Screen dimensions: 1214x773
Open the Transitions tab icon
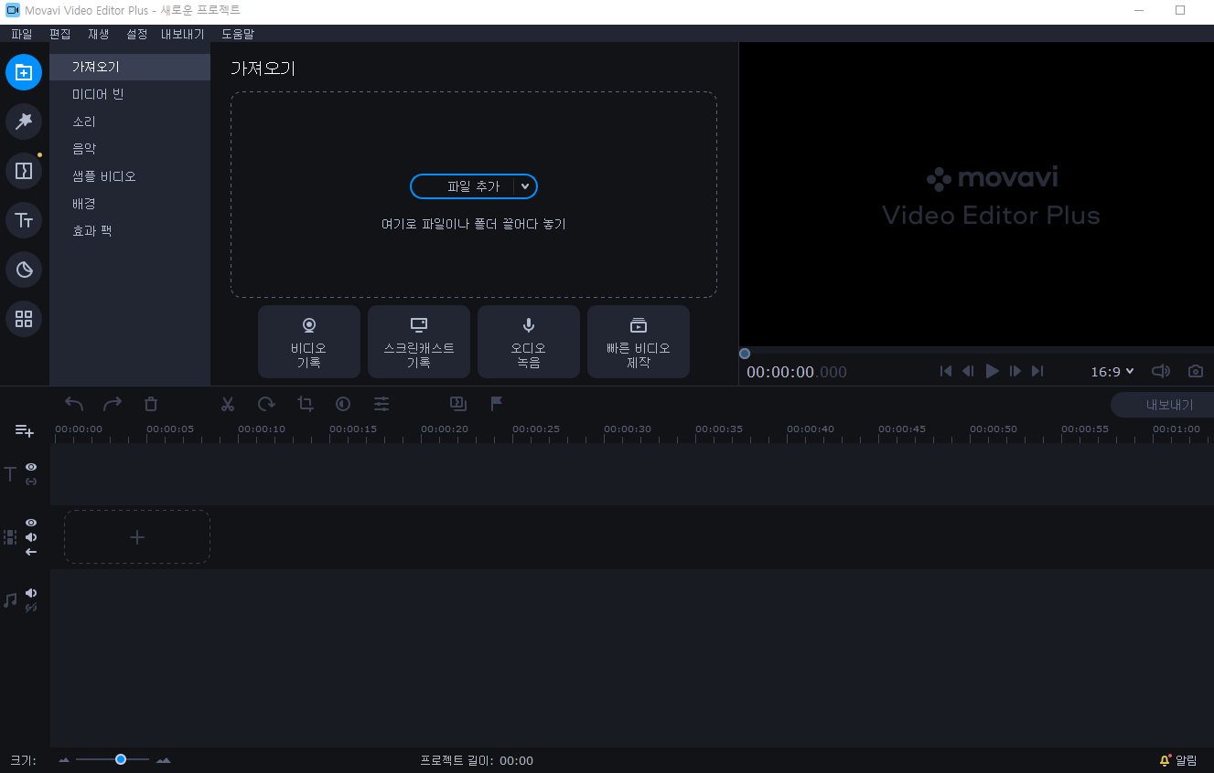[x=24, y=171]
